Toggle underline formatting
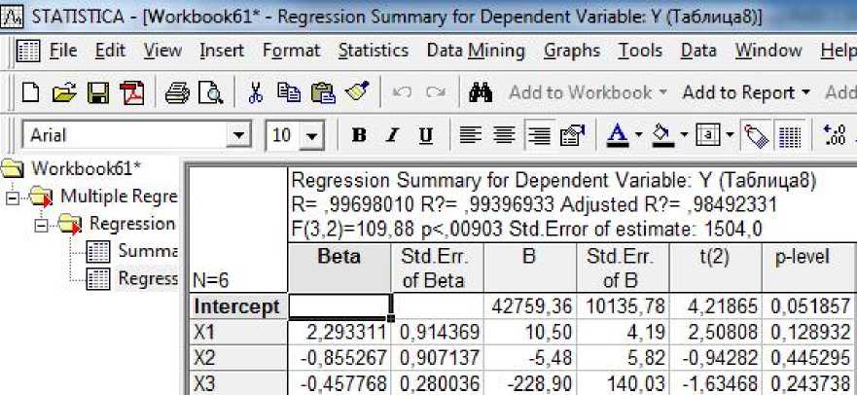857x395 pixels. (426, 135)
